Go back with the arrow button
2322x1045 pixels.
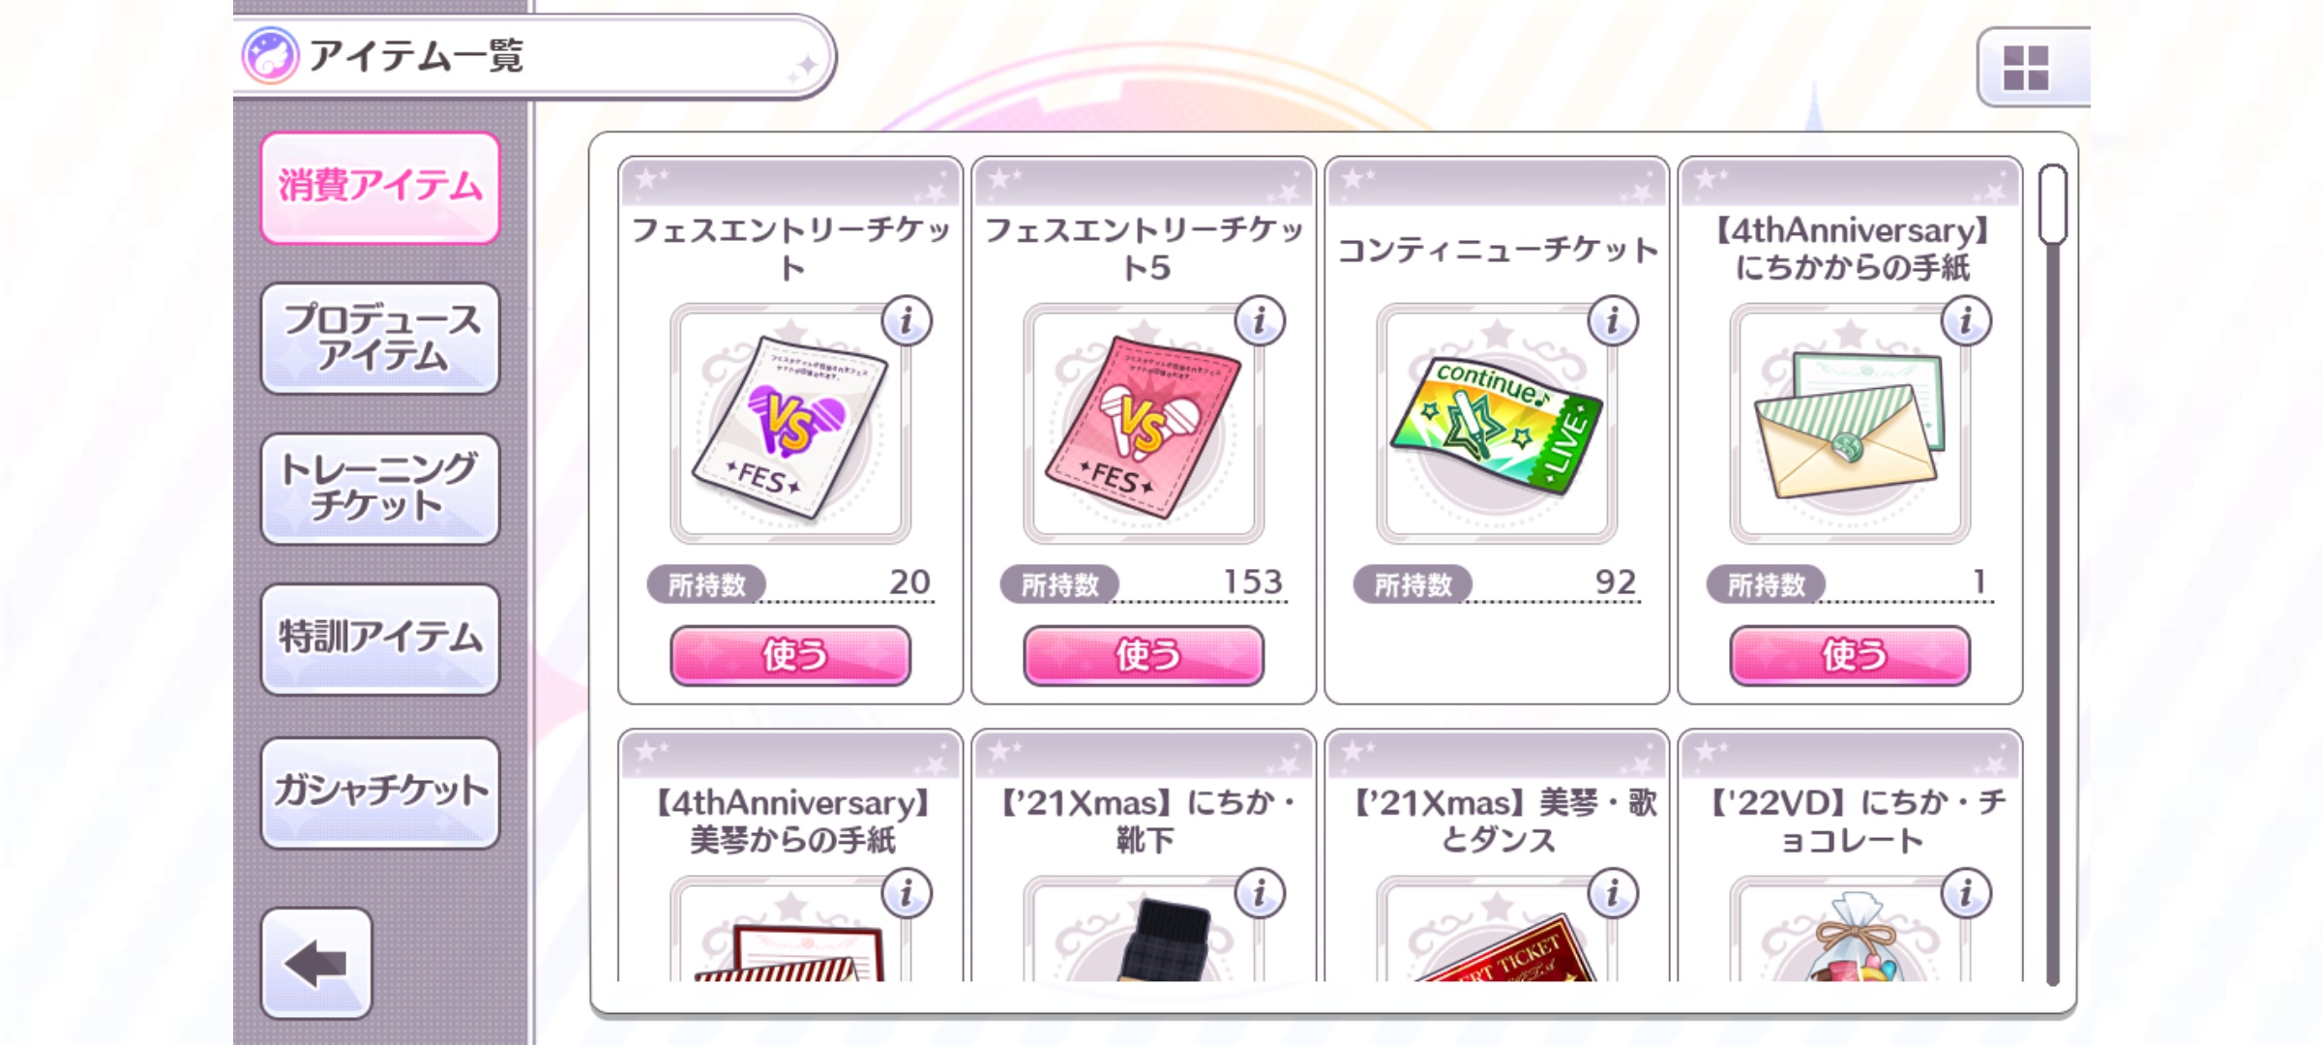click(x=316, y=964)
